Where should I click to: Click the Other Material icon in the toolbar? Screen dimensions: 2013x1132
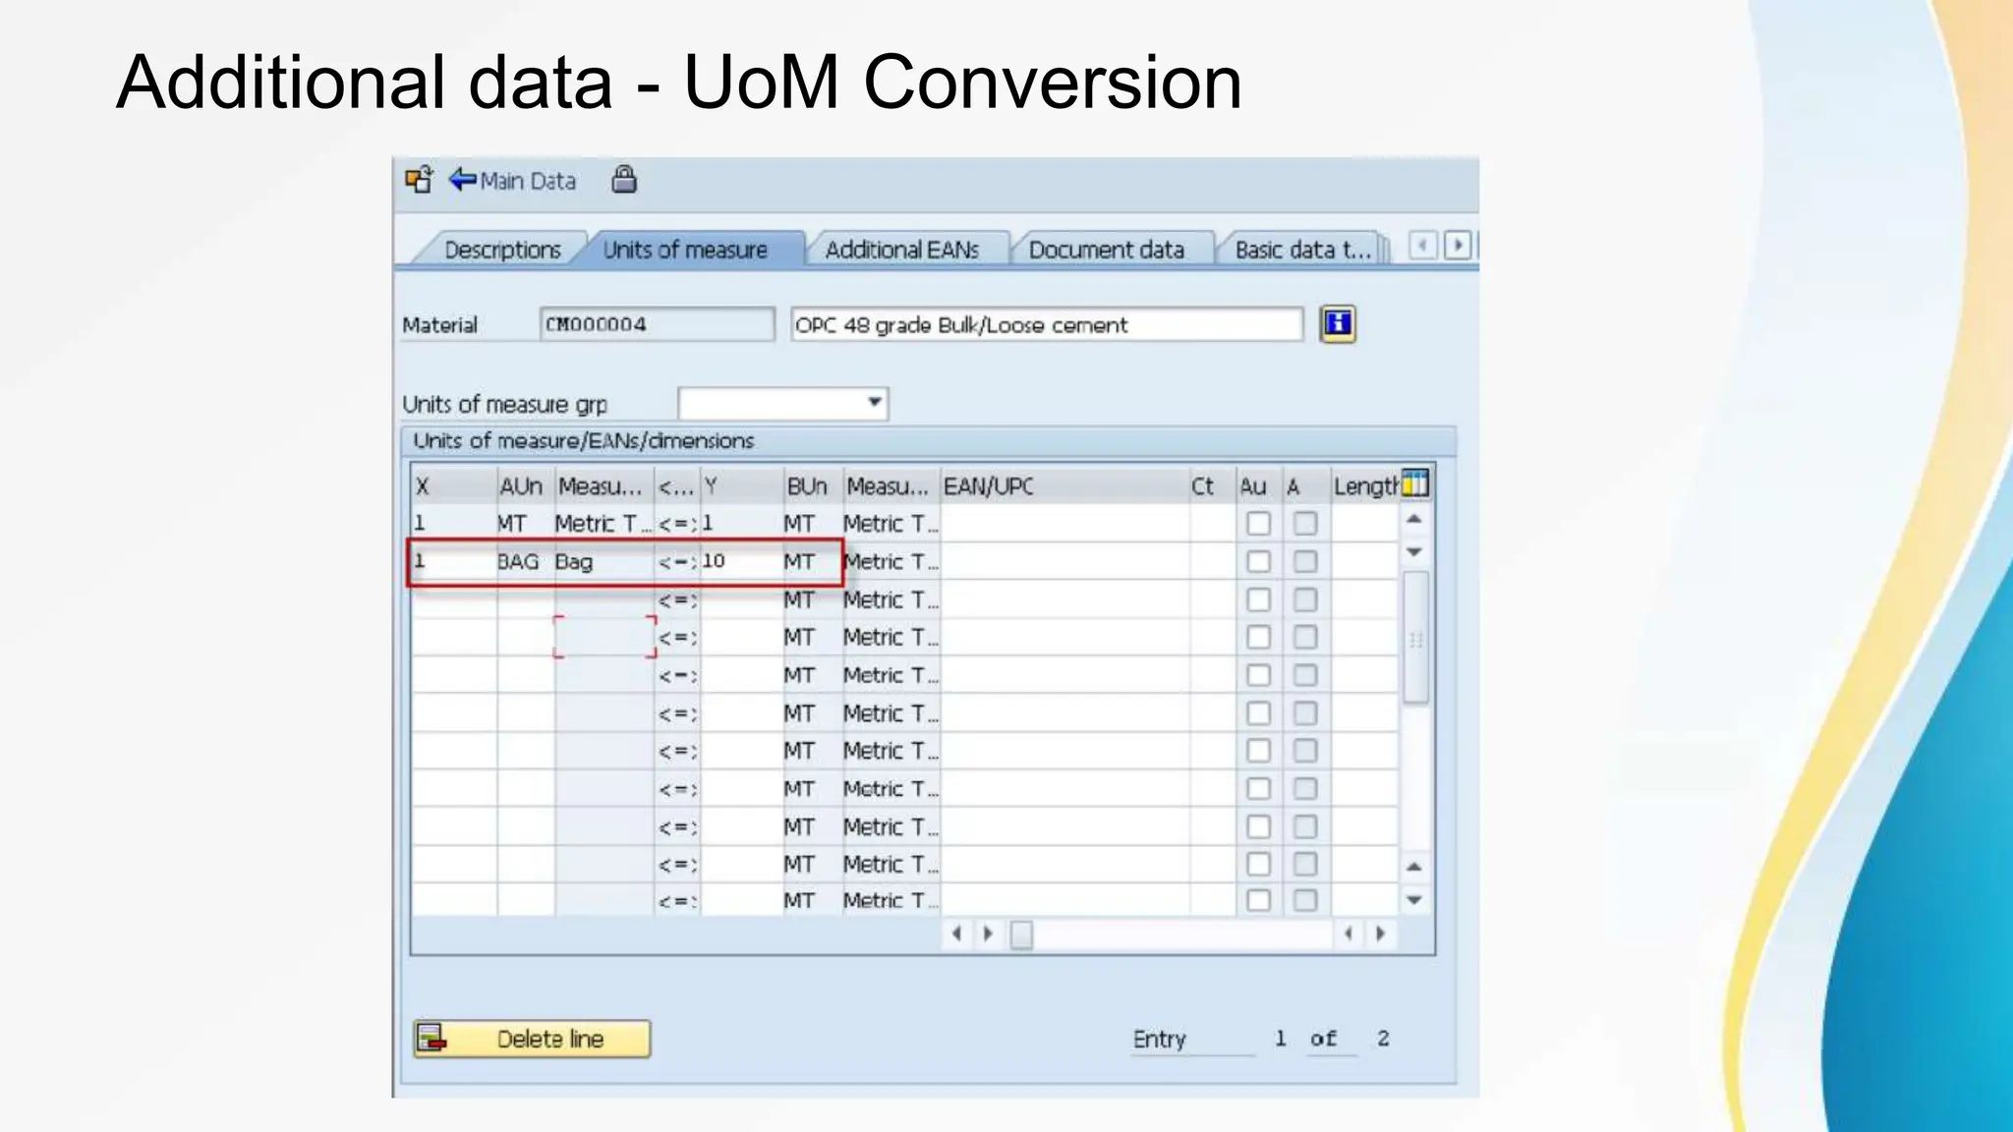coord(419,180)
